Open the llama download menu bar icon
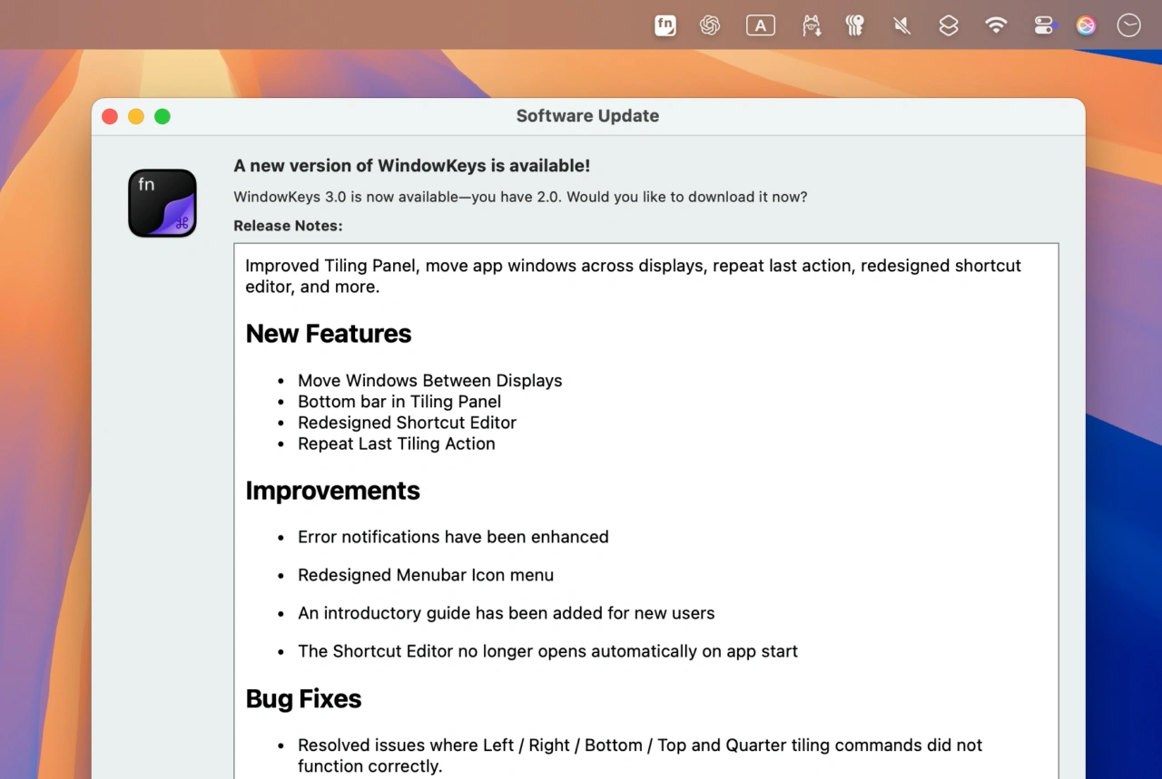Screen dimensions: 1162x779 point(812,25)
